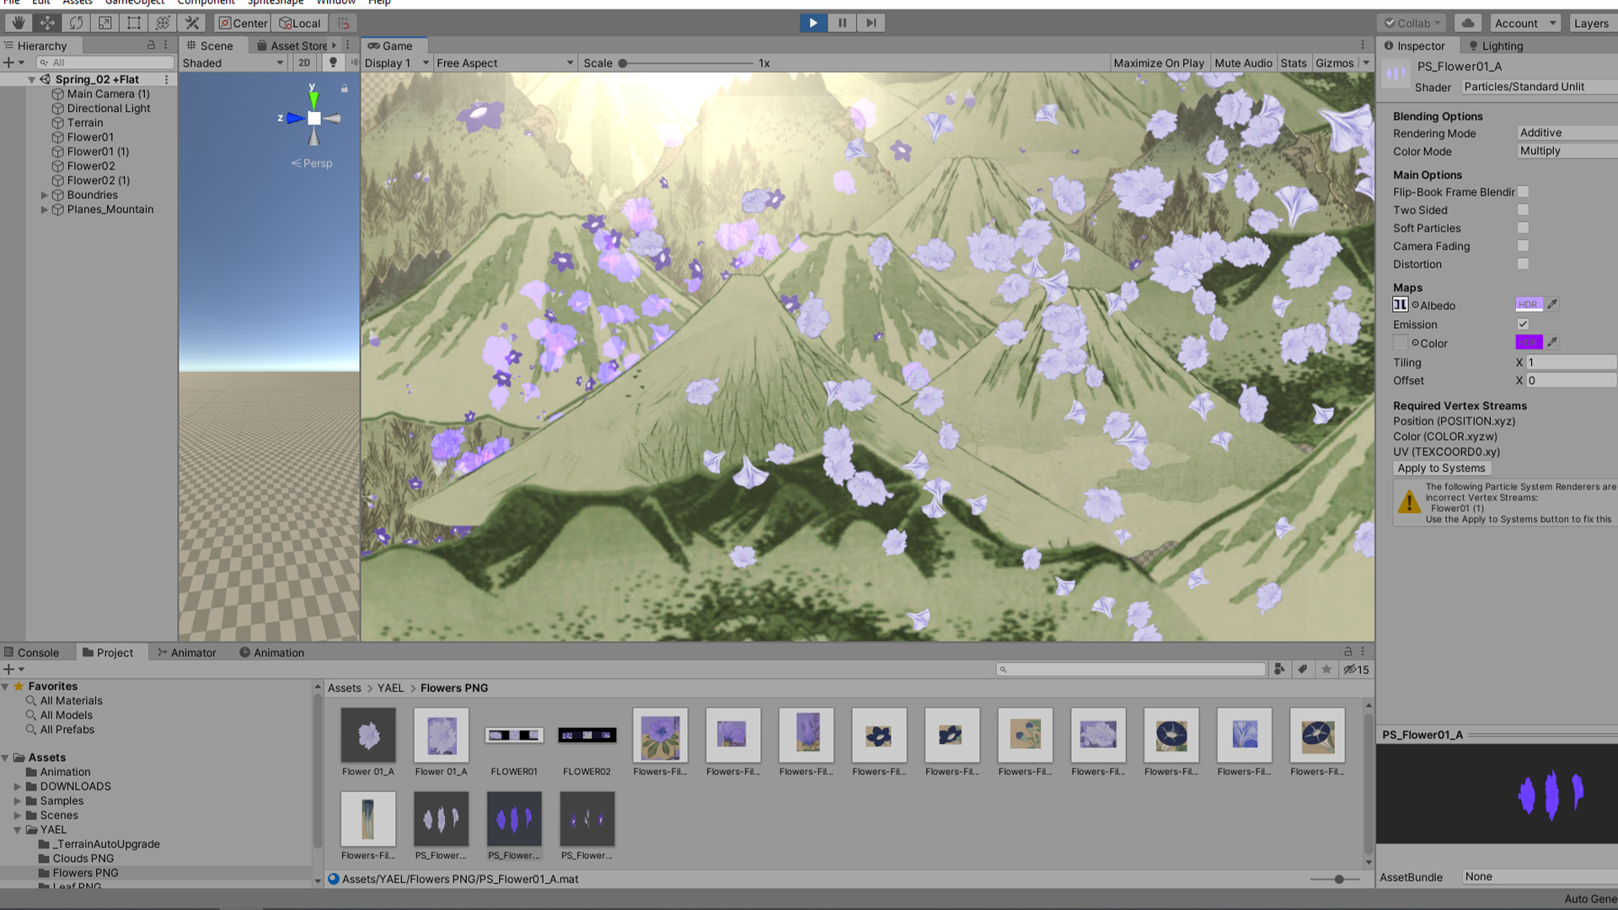Click the purple Emission Color swatch
The width and height of the screenshot is (1618, 910).
click(1529, 342)
